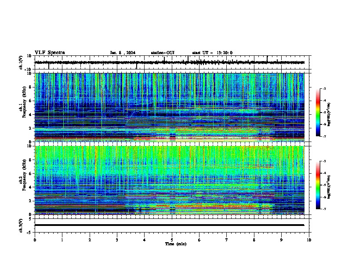
Task: Click the "8" kHz tick on ch.2 axis
Action: (31, 160)
